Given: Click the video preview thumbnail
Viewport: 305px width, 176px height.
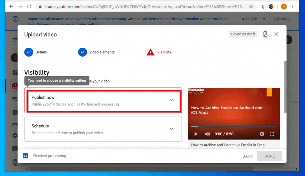Looking at the screenshot, I should [234, 113].
